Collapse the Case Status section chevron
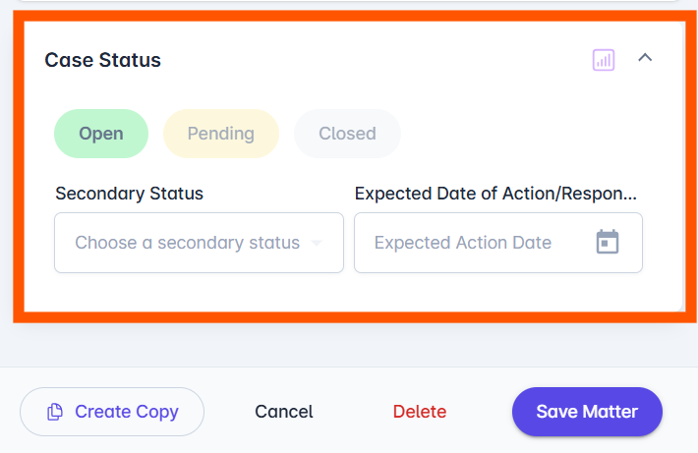The image size is (698, 453). 645,57
